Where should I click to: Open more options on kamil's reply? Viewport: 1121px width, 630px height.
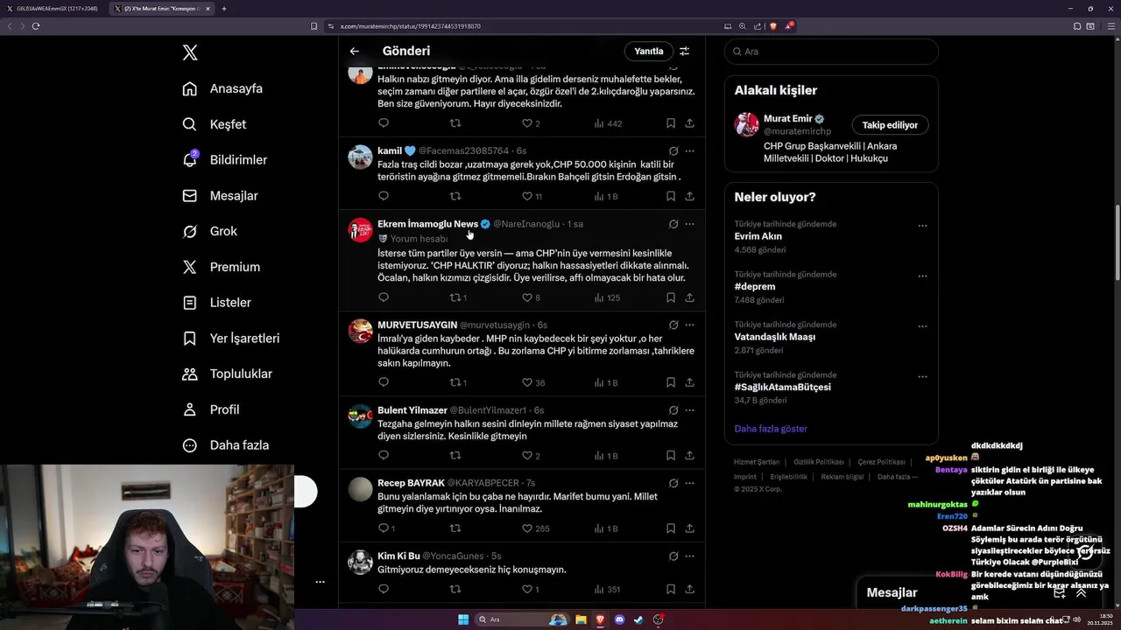pyautogui.click(x=690, y=150)
